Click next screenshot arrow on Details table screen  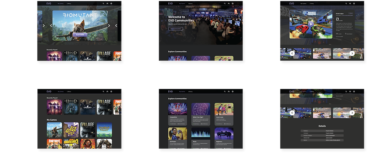click(x=352, y=113)
